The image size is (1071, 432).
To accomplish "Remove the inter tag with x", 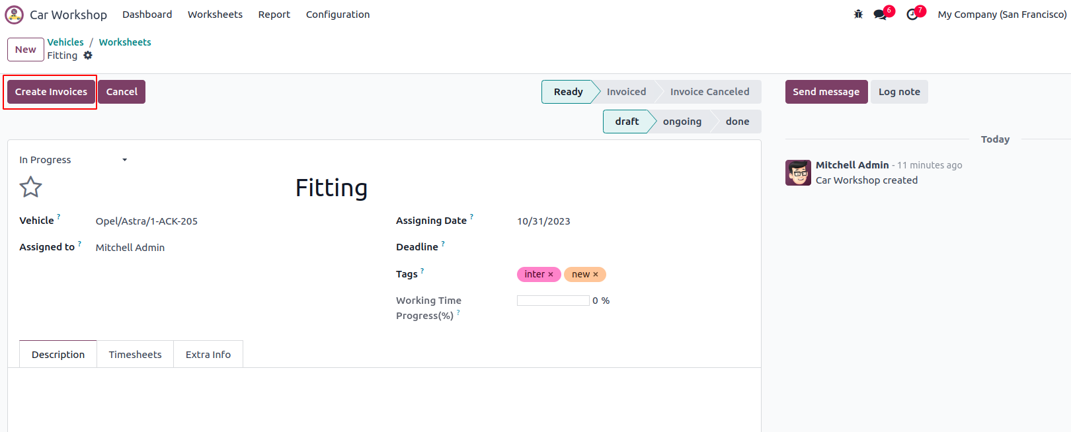I will tap(551, 274).
